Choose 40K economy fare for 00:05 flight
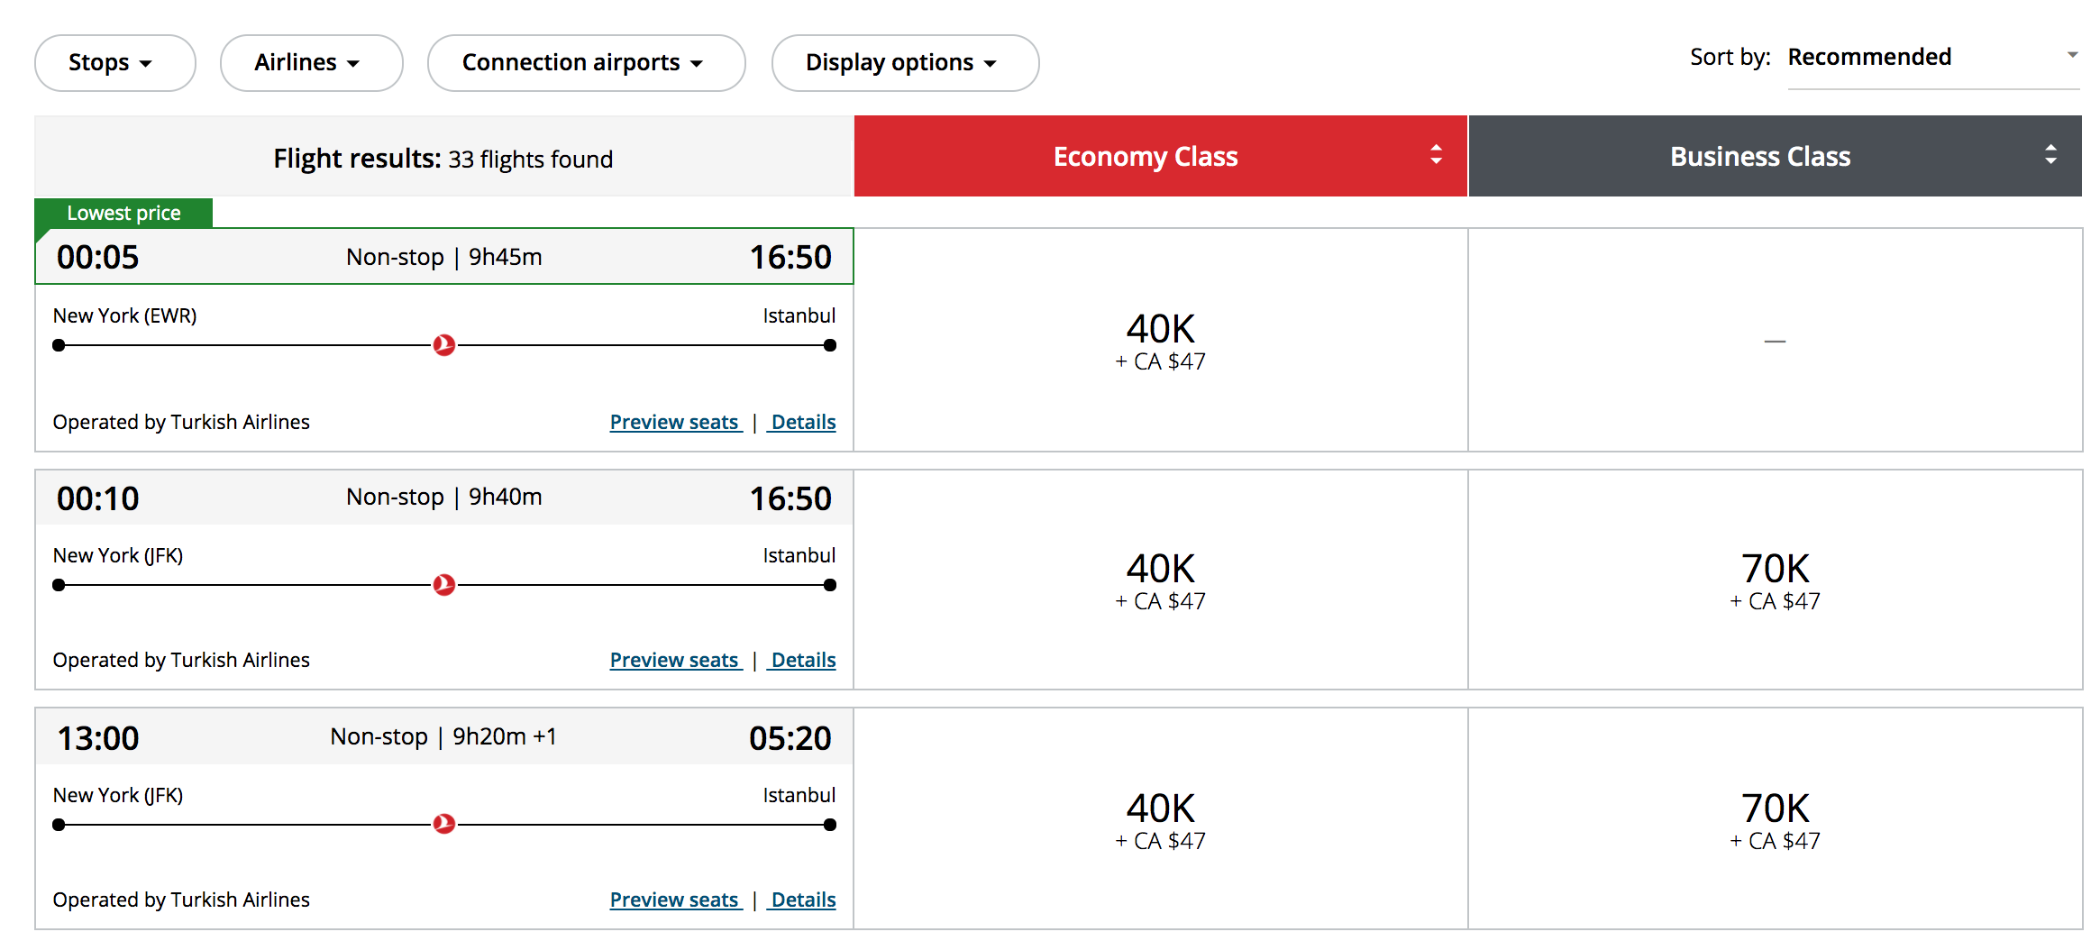 point(1160,341)
